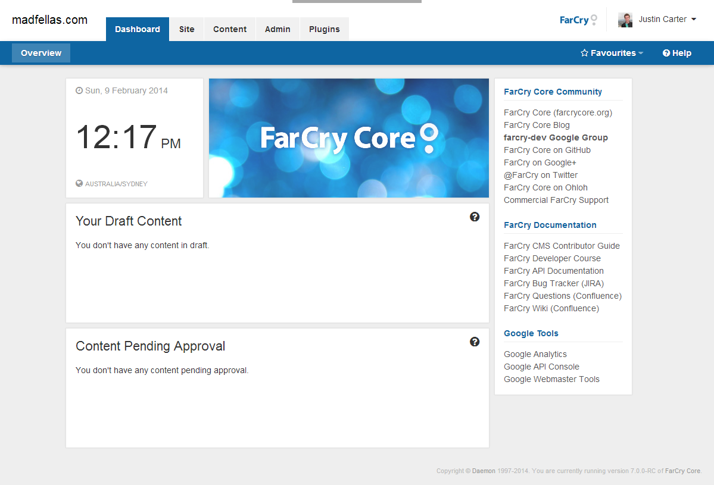Click the FarCry Core link in the footer
Screen dimensions: 714x485
pos(682,471)
